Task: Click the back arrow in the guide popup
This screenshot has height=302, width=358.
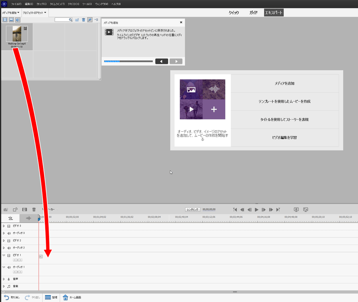Action: pos(161,61)
